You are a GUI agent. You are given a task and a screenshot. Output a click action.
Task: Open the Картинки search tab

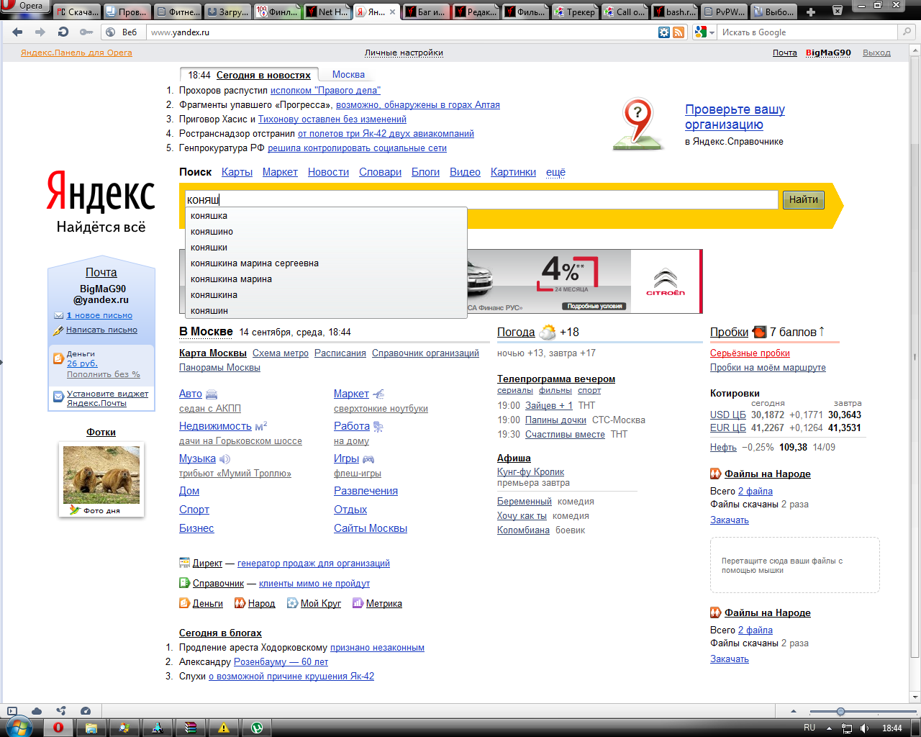click(513, 172)
